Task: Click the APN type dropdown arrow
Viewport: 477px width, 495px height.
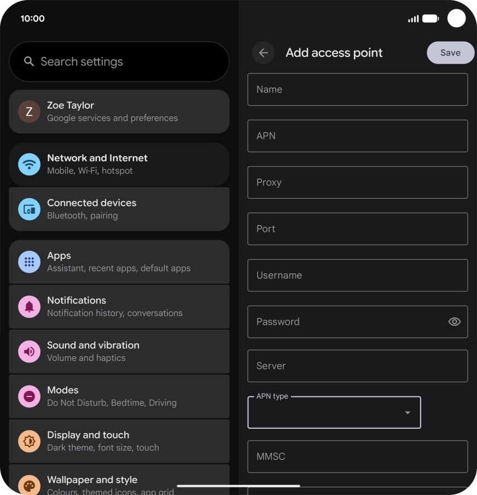Action: 408,413
